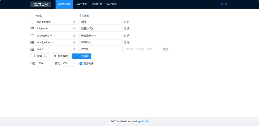Click drag handle icon beside full_name
The height and width of the screenshot is (126, 259).
(x=32, y=29)
